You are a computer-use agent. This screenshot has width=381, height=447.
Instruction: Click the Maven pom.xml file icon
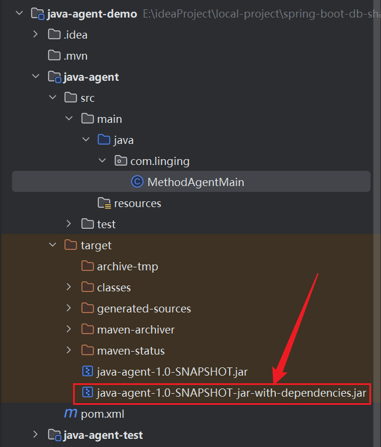71,414
